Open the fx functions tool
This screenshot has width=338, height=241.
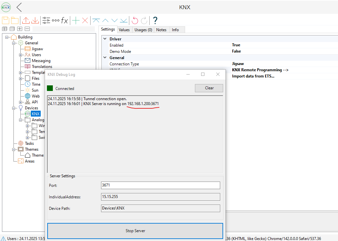65,21
